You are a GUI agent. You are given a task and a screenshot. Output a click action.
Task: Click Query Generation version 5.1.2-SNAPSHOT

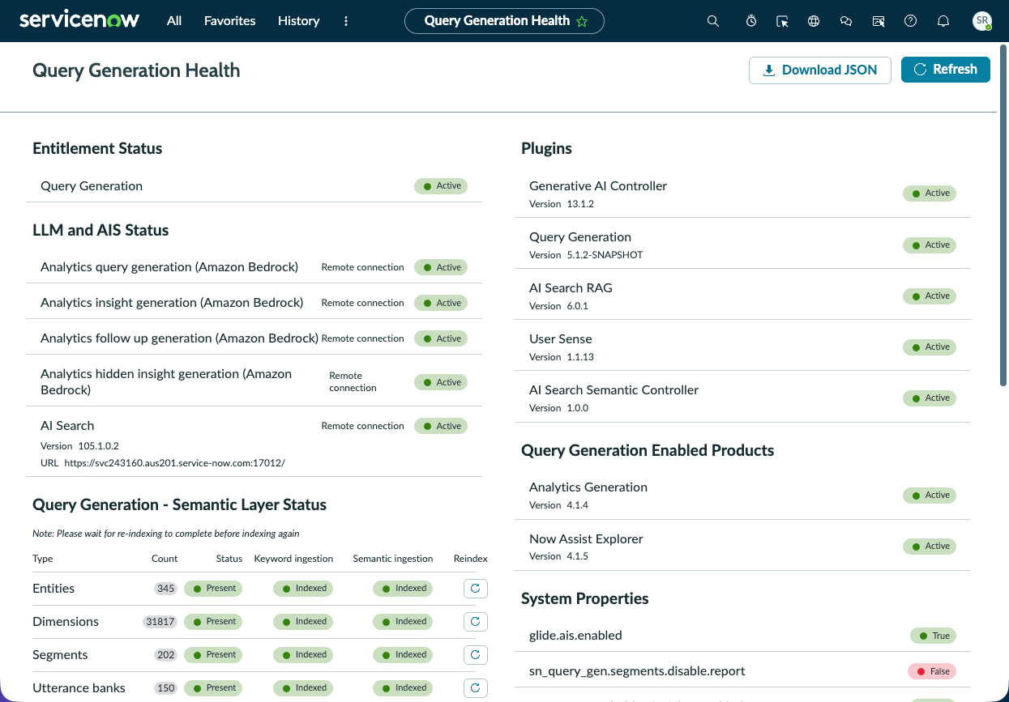pyautogui.click(x=605, y=255)
